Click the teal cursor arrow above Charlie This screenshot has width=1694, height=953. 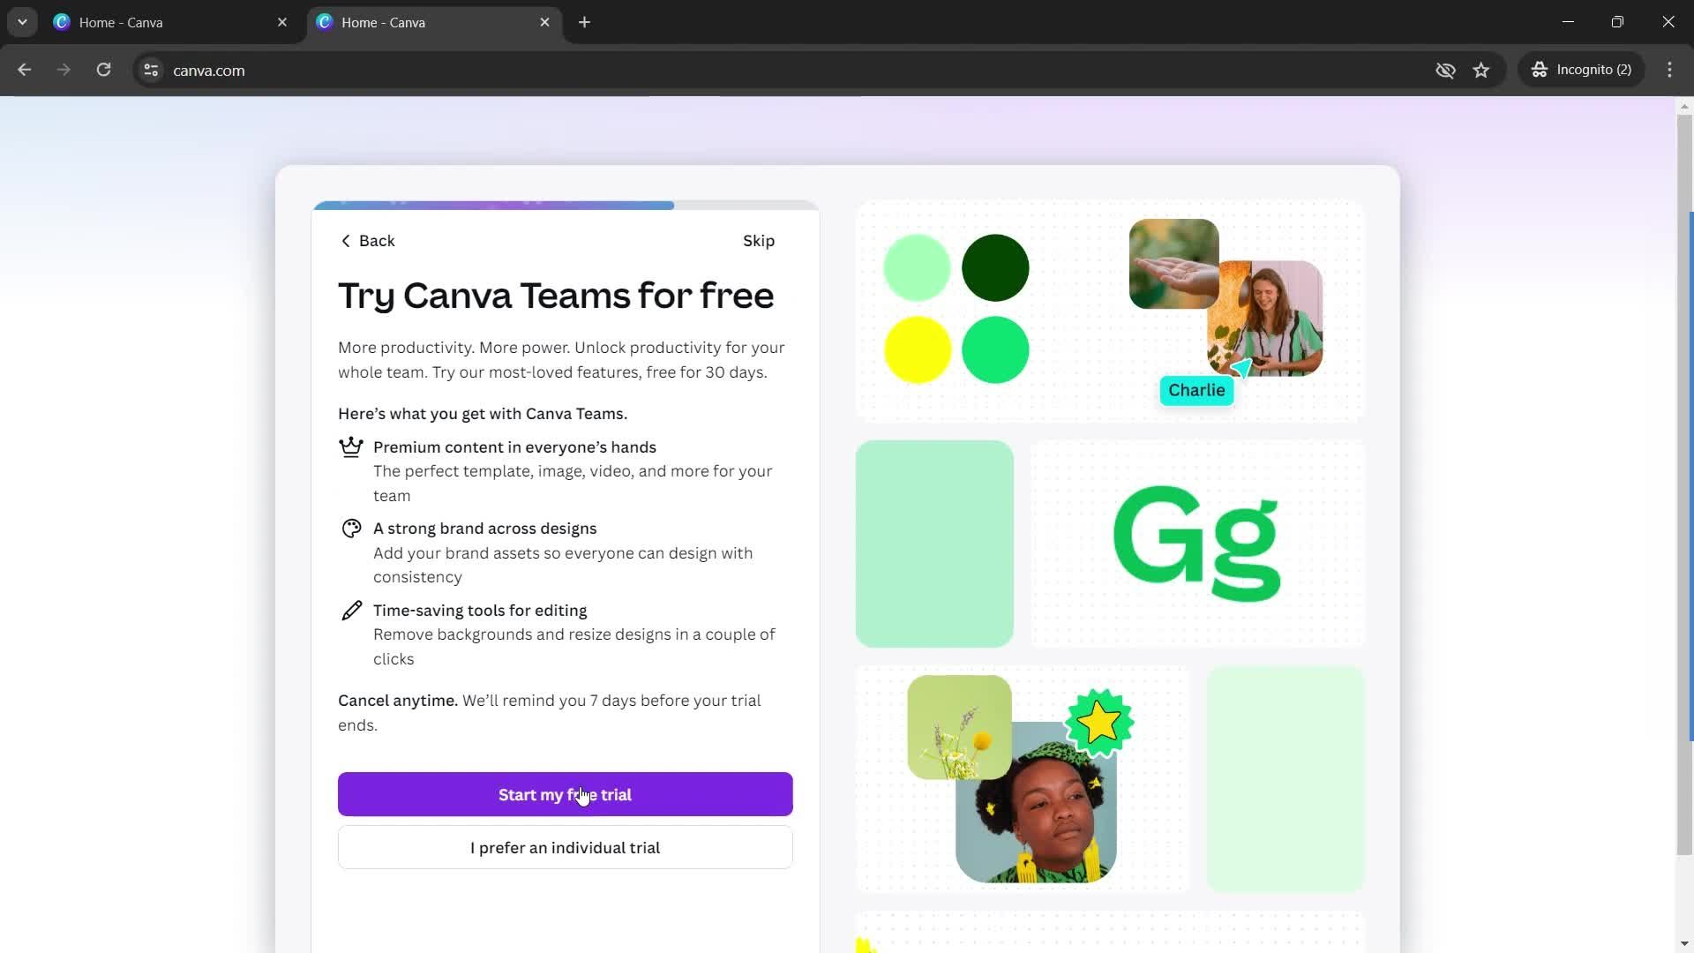pyautogui.click(x=1242, y=366)
